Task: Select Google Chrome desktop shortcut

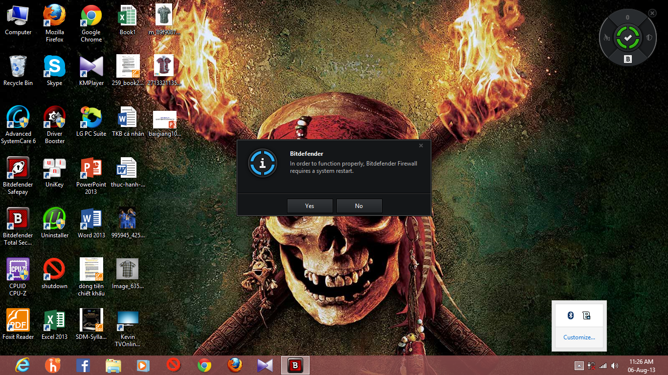Action: click(x=91, y=23)
